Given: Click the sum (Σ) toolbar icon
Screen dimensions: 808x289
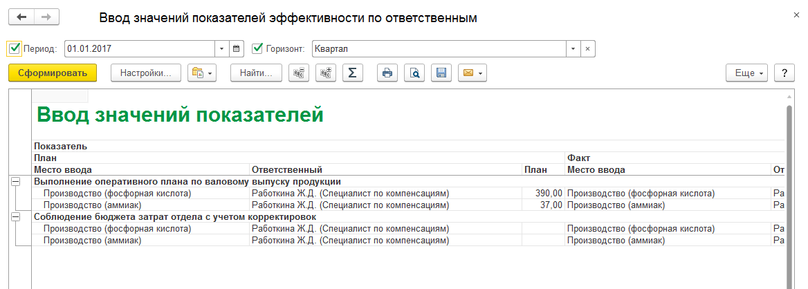Looking at the screenshot, I should point(352,73).
